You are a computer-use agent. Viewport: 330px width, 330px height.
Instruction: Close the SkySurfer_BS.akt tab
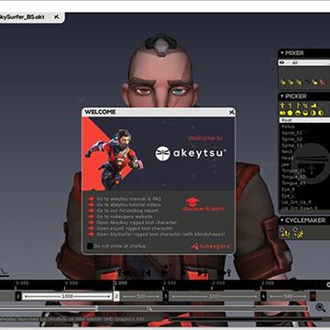tap(57, 17)
